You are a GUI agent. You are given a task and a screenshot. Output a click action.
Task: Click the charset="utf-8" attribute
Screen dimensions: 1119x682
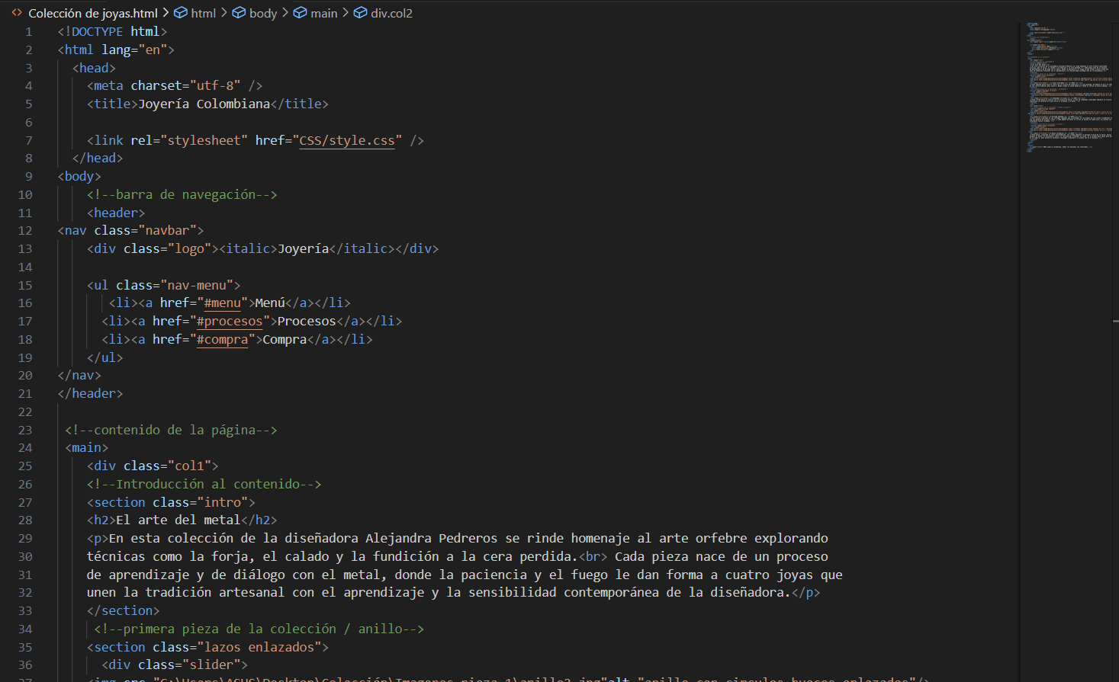pos(185,85)
